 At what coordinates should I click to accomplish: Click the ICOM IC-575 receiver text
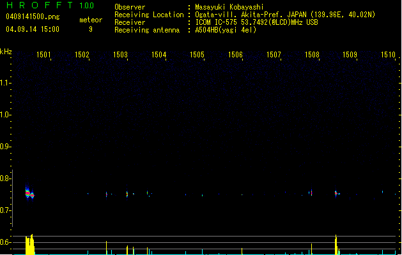(256, 22)
